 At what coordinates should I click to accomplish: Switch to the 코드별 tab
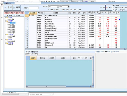click(28, 54)
